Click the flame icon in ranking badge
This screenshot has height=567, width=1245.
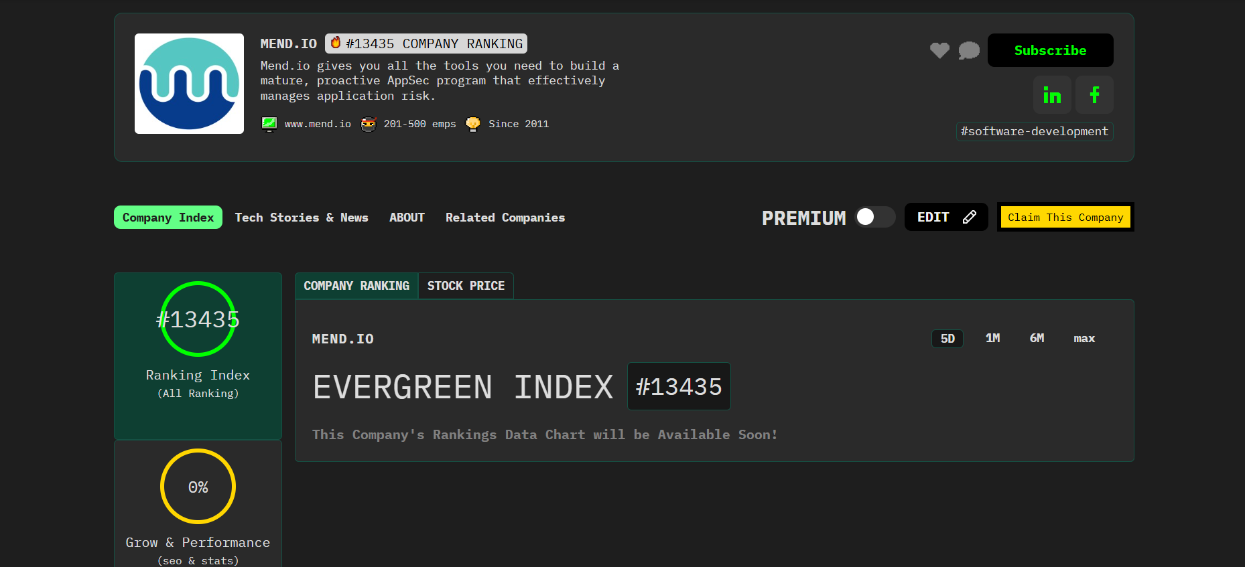click(336, 43)
